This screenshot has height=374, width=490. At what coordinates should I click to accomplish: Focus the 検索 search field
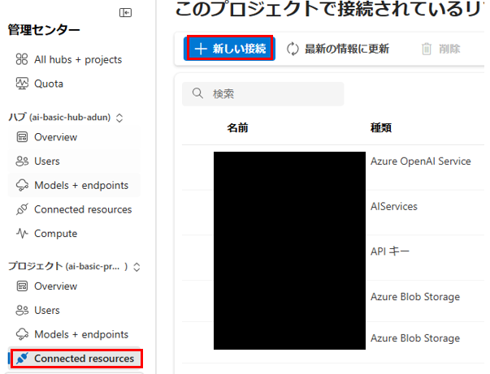pos(262,93)
